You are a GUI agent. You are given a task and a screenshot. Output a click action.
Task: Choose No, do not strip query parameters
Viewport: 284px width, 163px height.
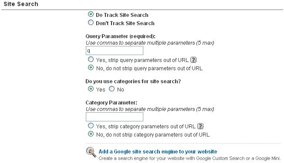(x=91, y=68)
